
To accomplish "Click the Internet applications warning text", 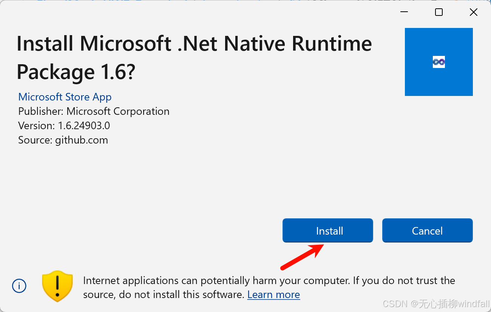I will (269, 287).
